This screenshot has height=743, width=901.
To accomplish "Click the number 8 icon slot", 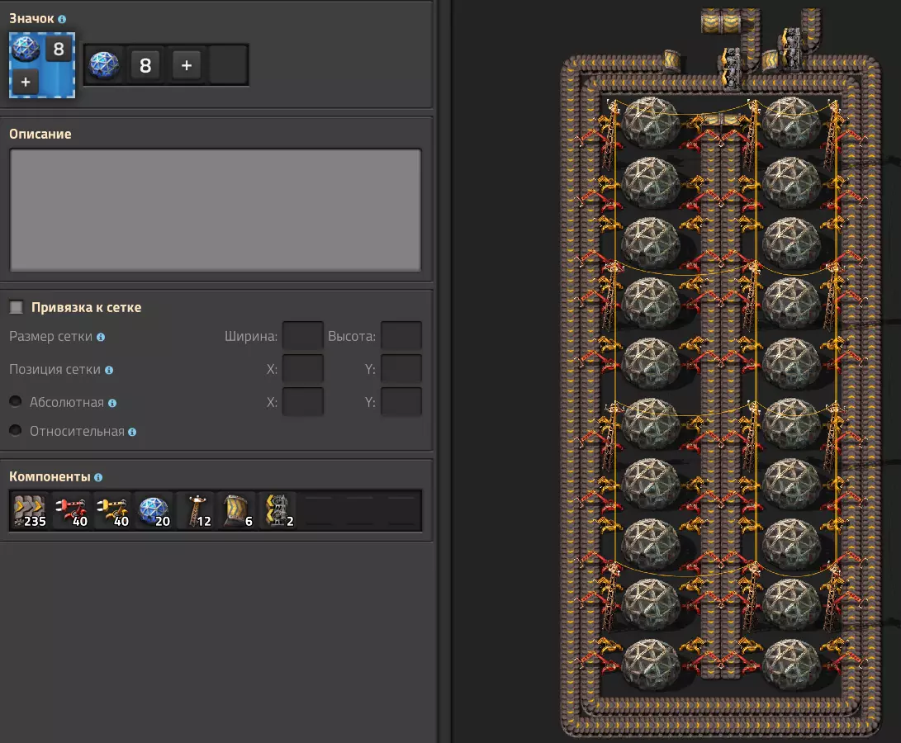I will [145, 65].
